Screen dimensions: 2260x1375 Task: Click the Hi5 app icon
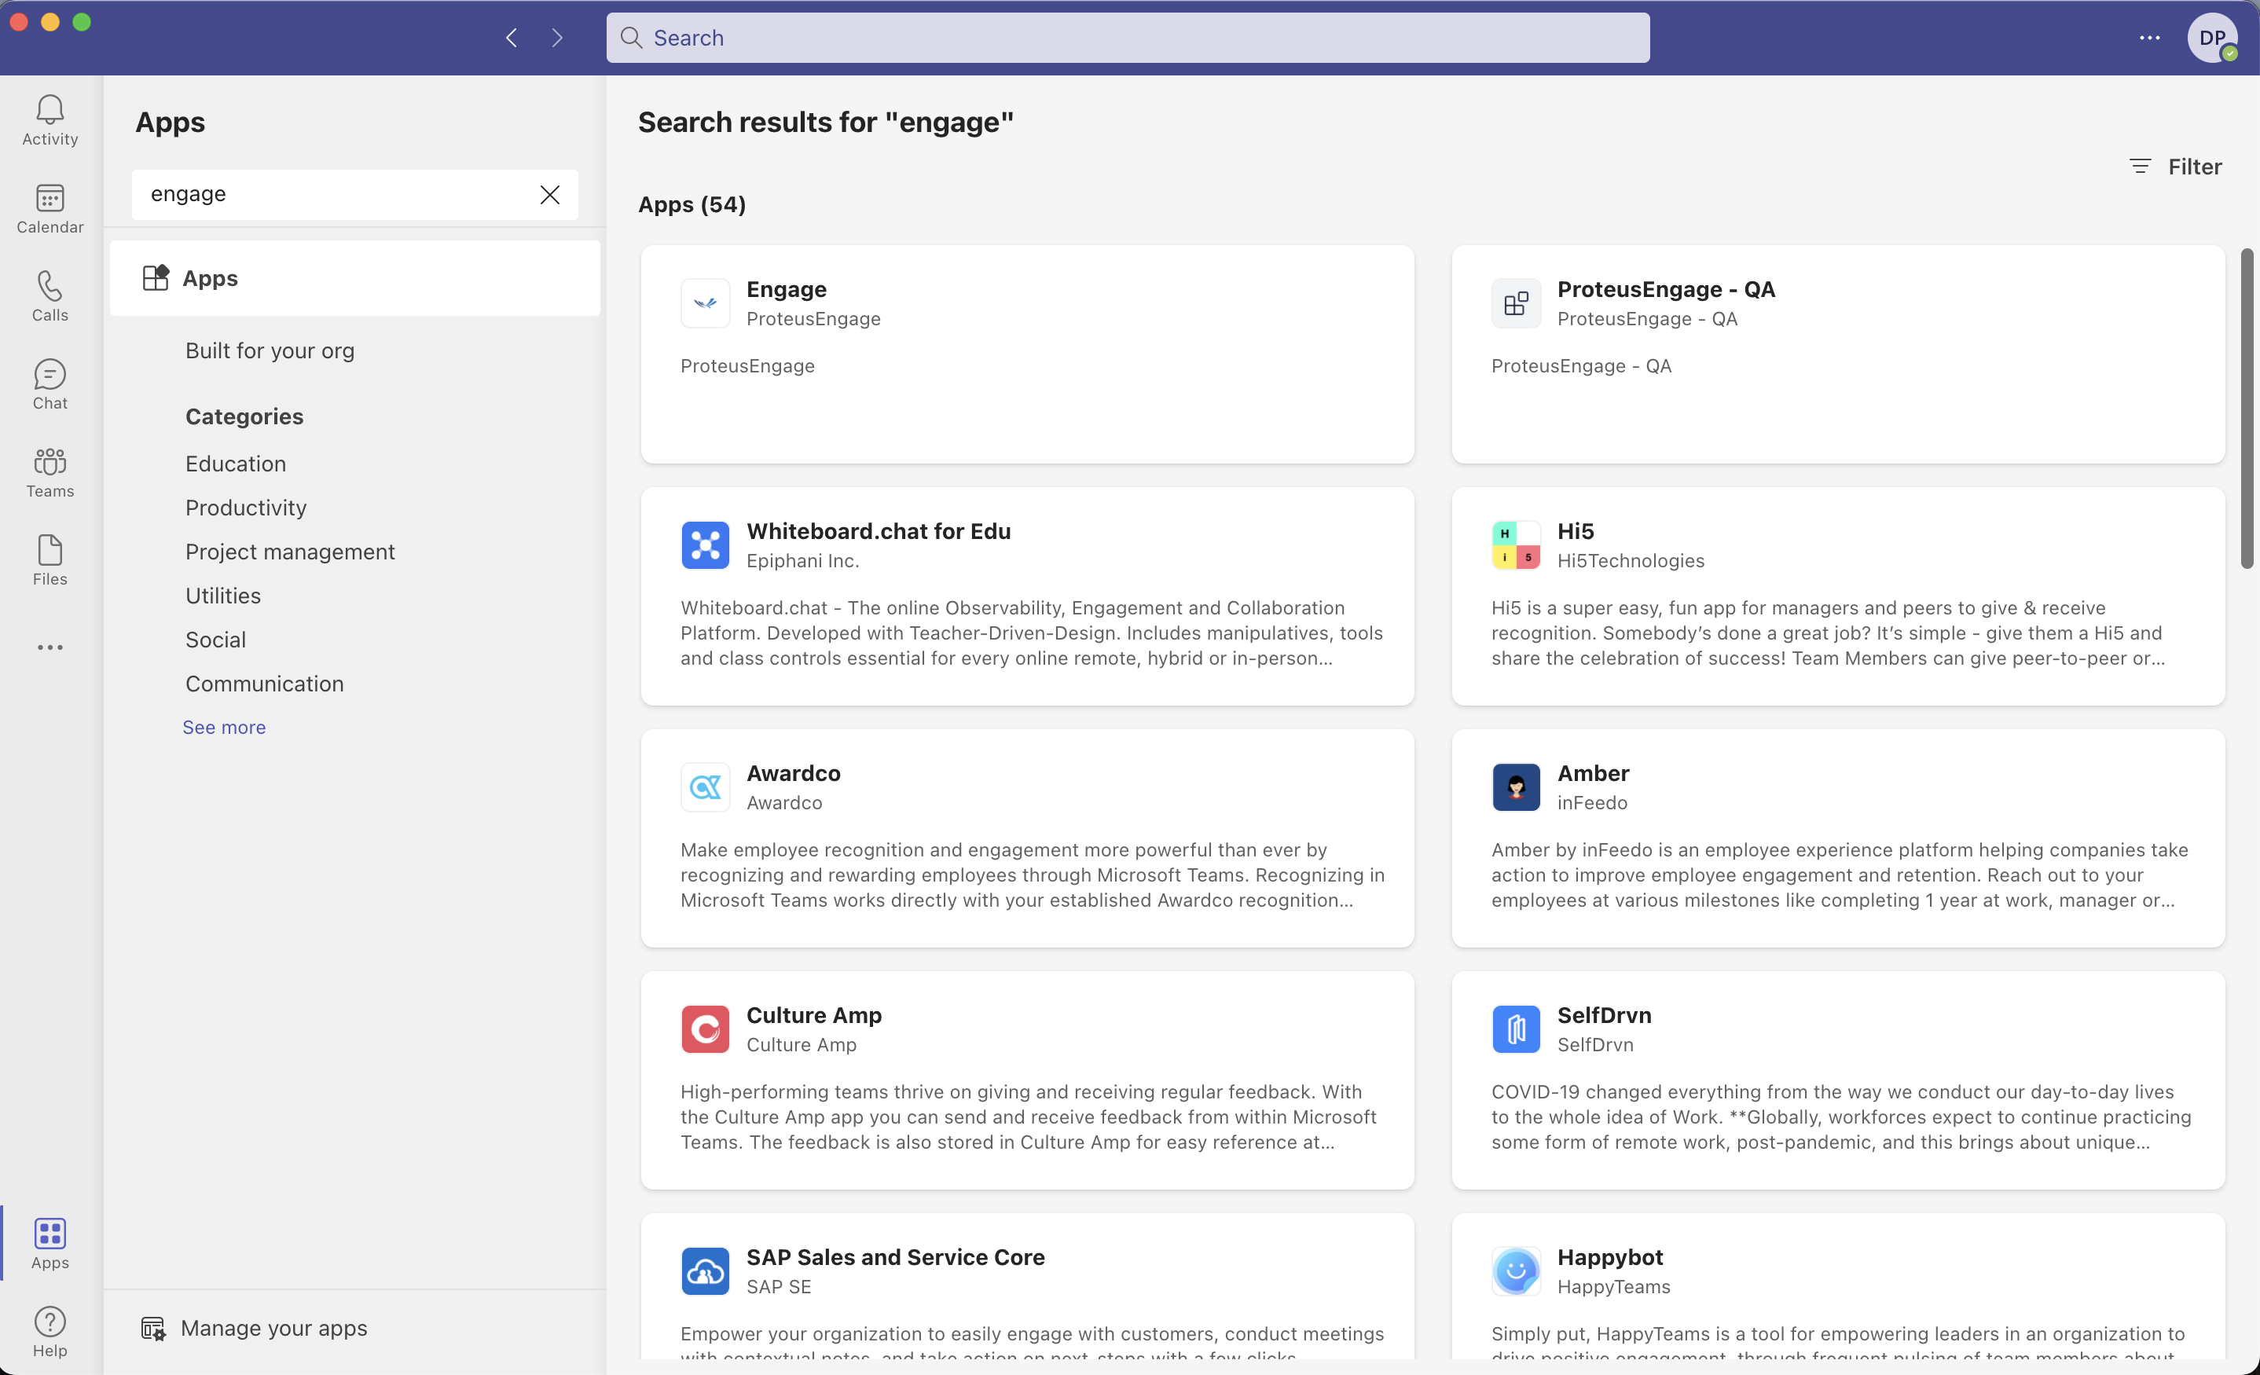click(x=1516, y=544)
